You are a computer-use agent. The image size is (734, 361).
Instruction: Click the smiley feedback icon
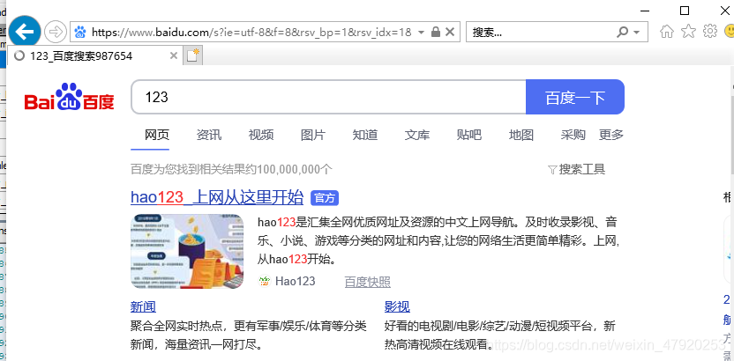point(729,32)
